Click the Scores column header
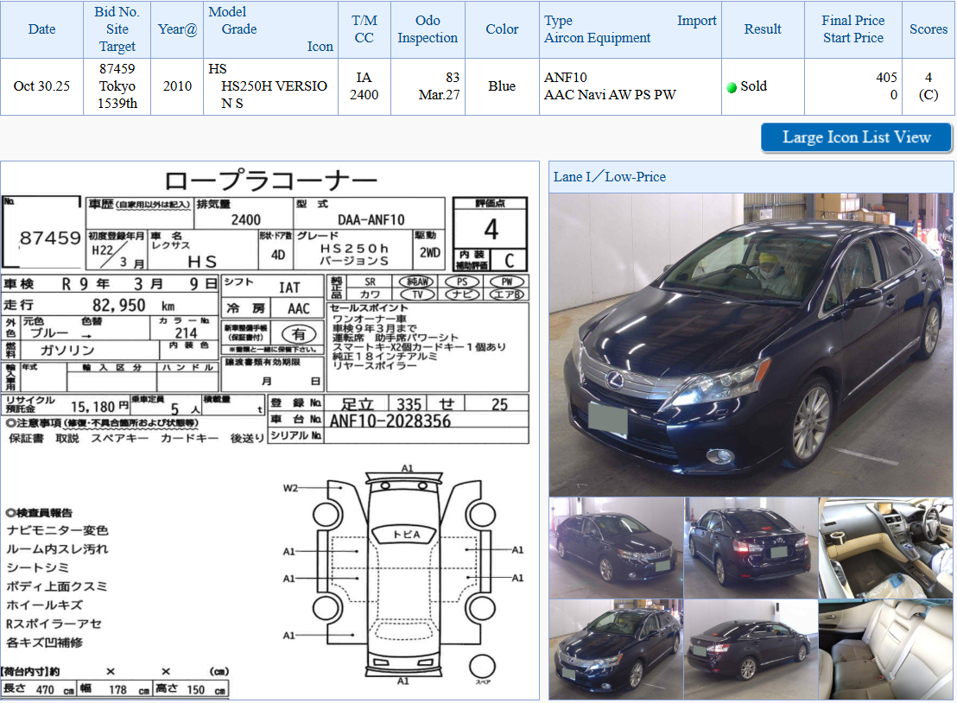Viewport: 957px width, 703px height. [928, 29]
